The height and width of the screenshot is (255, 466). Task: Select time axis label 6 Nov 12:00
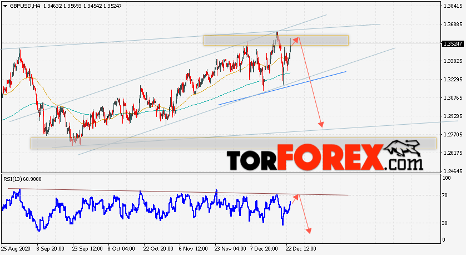pos(193,249)
